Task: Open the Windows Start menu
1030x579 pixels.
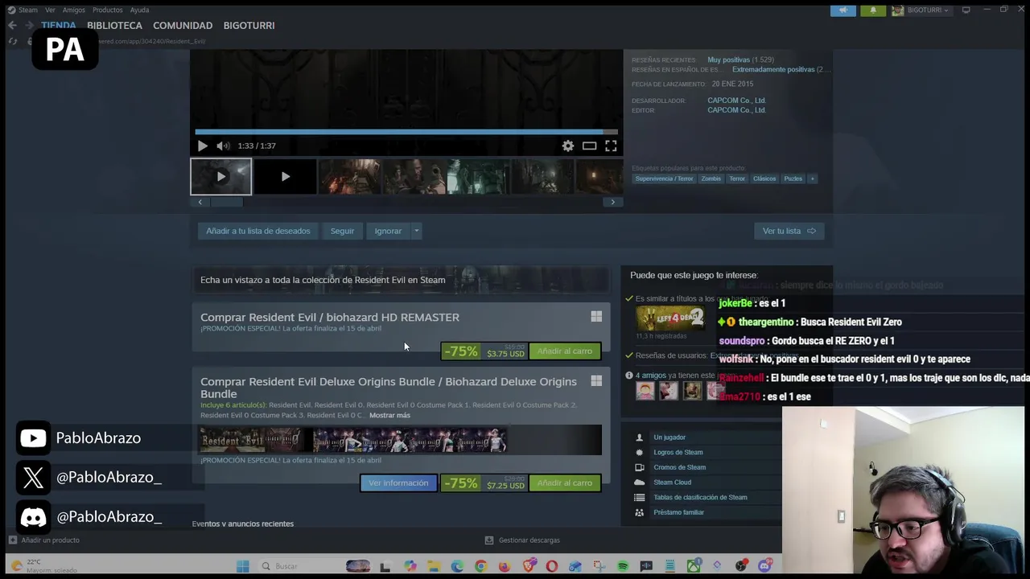Action: [x=242, y=566]
